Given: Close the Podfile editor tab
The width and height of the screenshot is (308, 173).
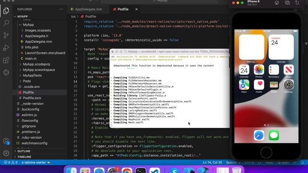Looking at the screenshot, I should 136,9.
